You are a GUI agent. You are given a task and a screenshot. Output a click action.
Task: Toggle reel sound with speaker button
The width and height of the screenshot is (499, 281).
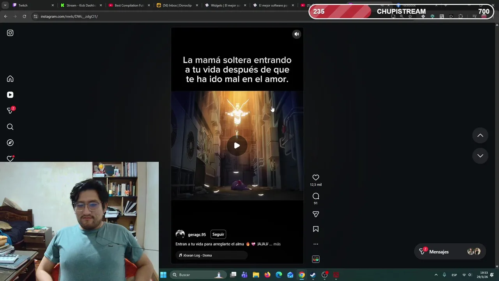coord(297,34)
